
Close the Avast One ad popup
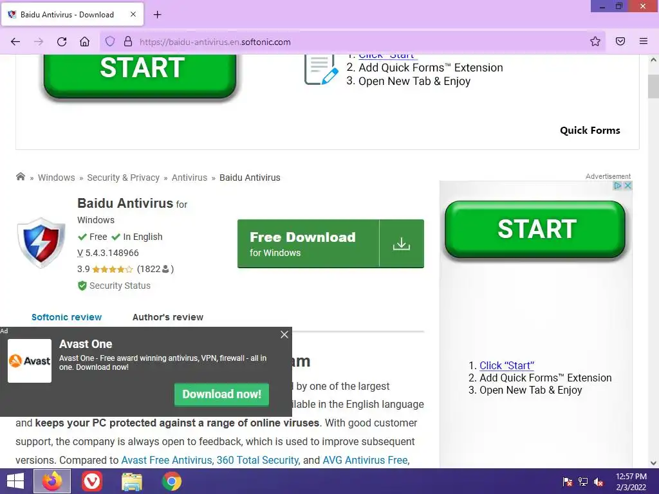point(284,334)
